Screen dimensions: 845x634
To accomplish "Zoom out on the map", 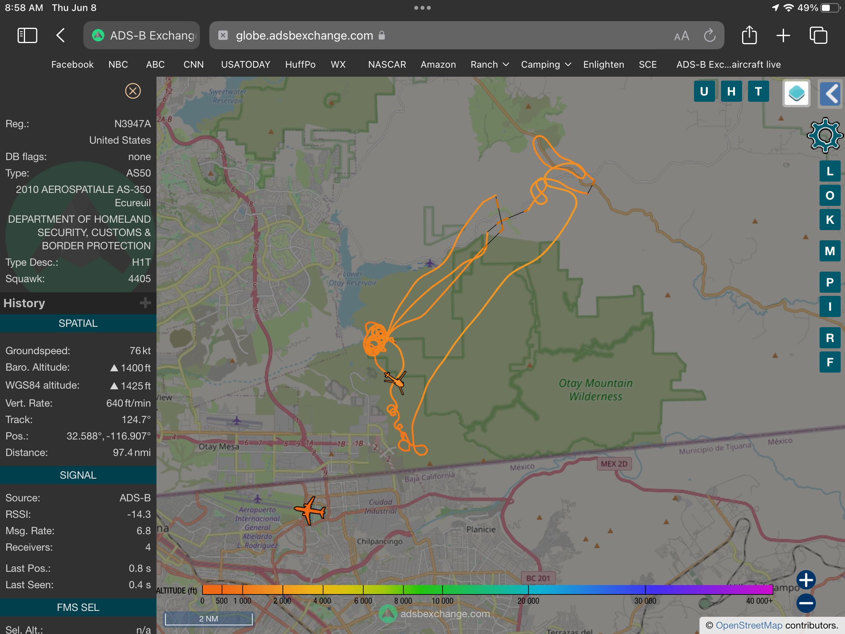I will tap(806, 603).
